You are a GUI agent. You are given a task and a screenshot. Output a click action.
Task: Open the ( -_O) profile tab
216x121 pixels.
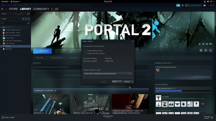point(55,9)
